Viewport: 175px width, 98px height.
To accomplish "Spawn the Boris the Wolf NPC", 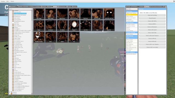I will click(97, 14).
